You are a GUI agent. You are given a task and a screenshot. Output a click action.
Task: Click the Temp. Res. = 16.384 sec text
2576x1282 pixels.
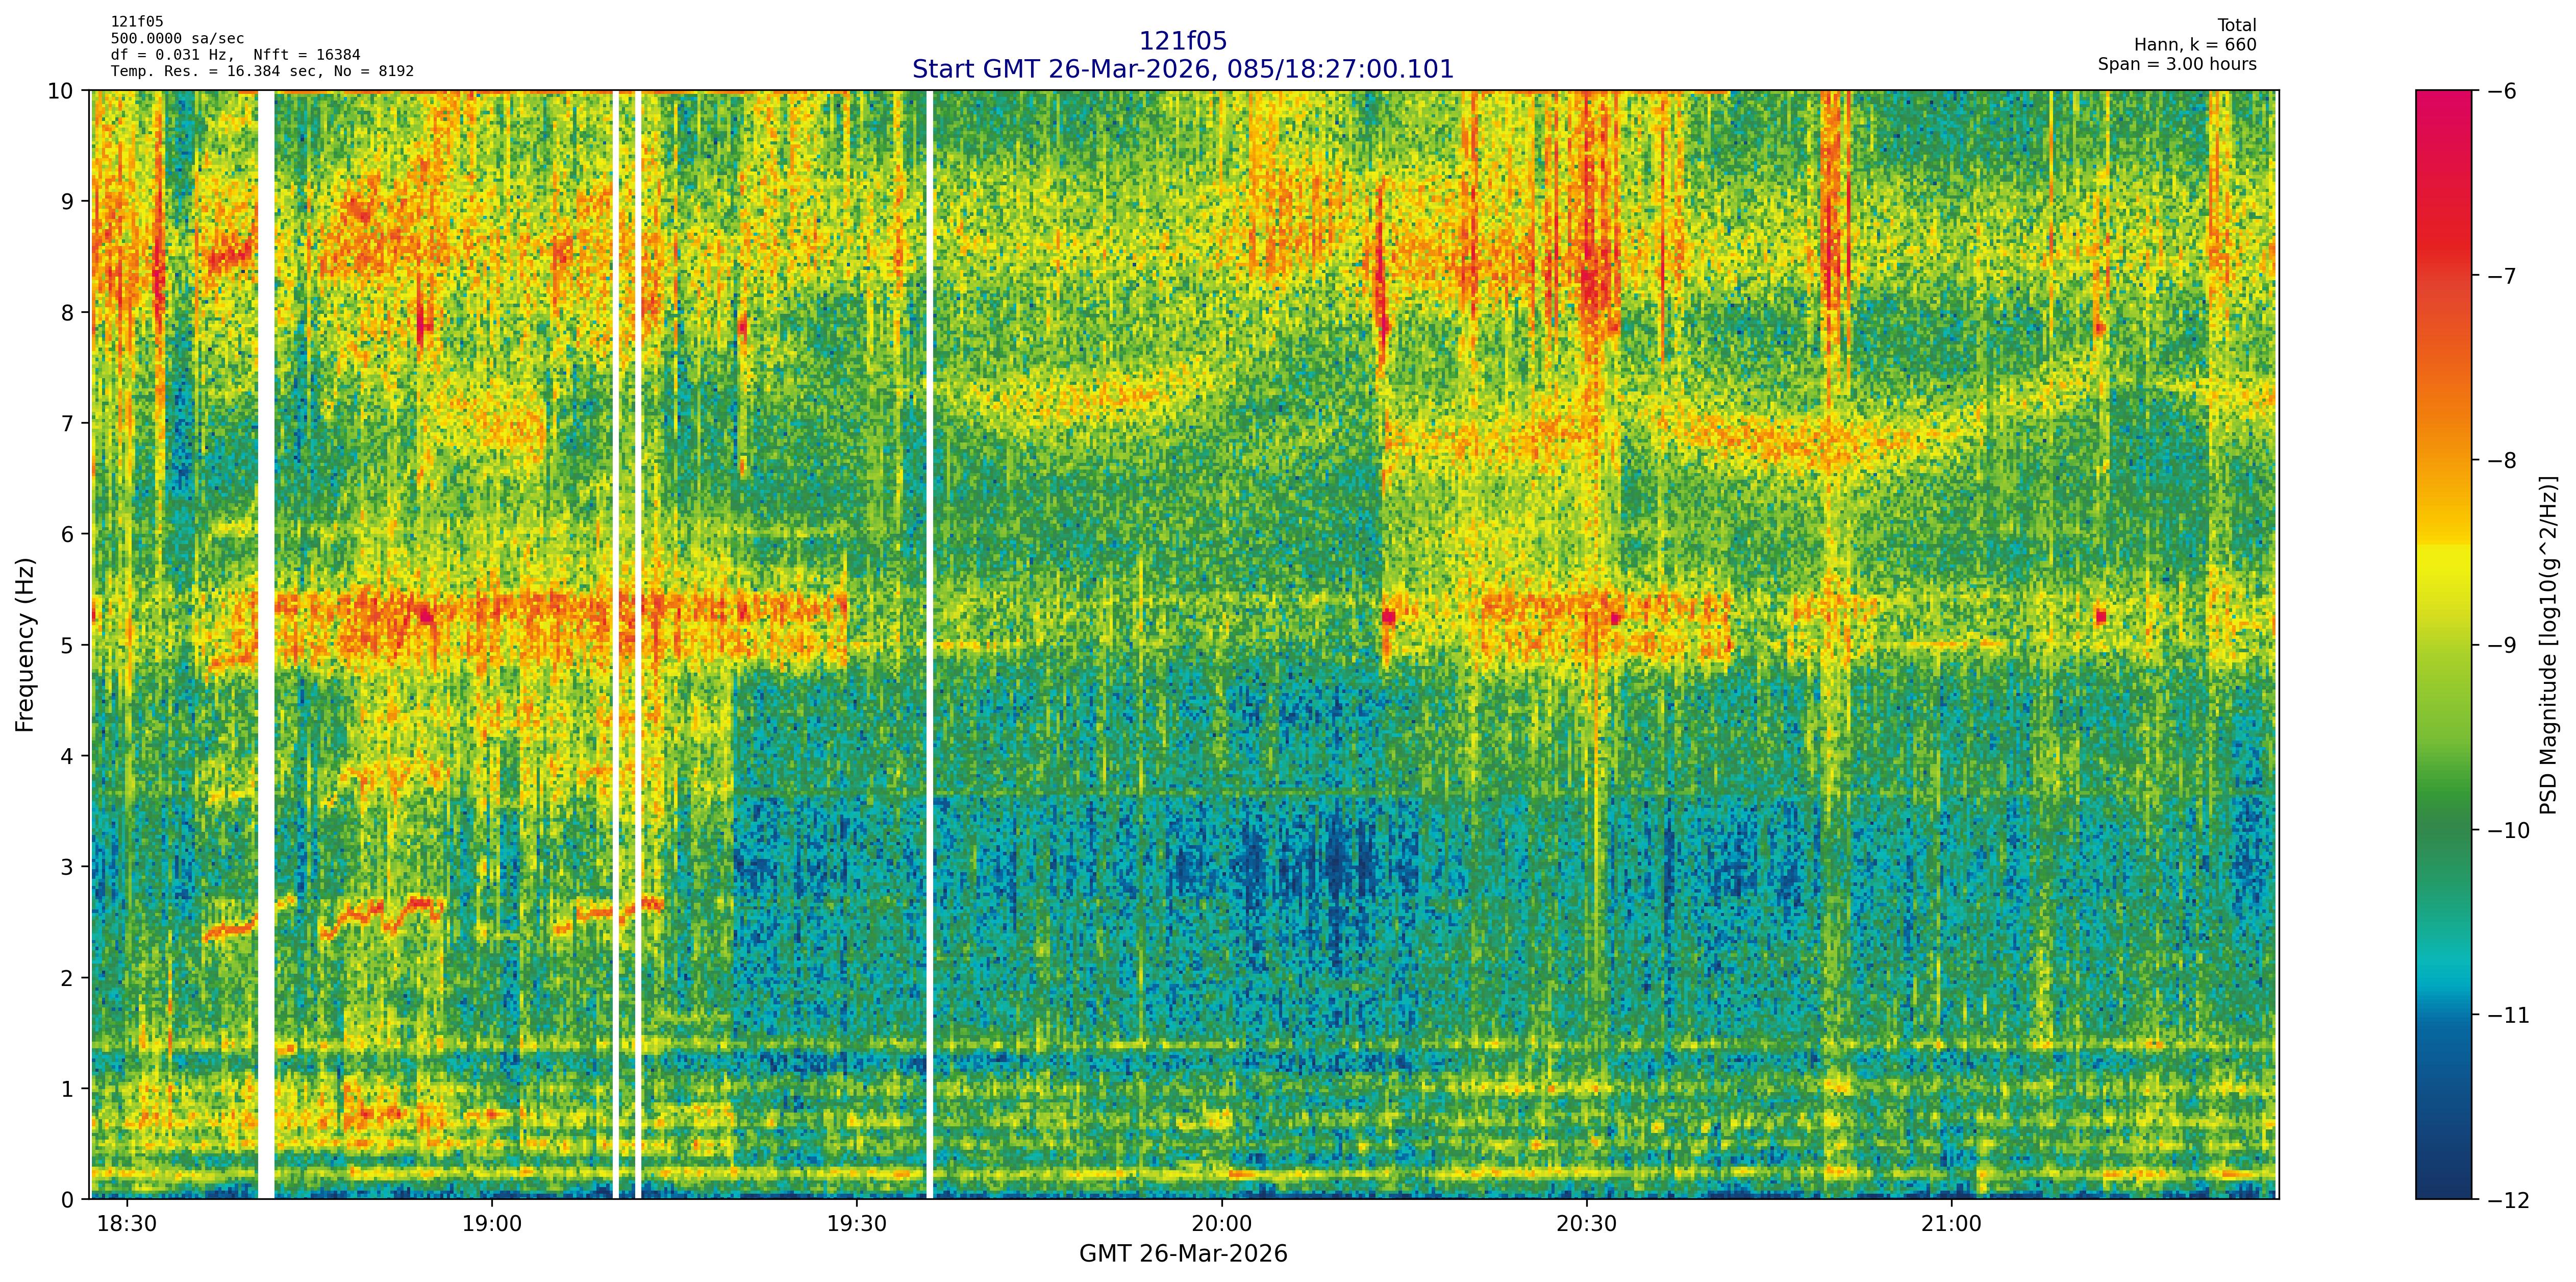click(262, 71)
